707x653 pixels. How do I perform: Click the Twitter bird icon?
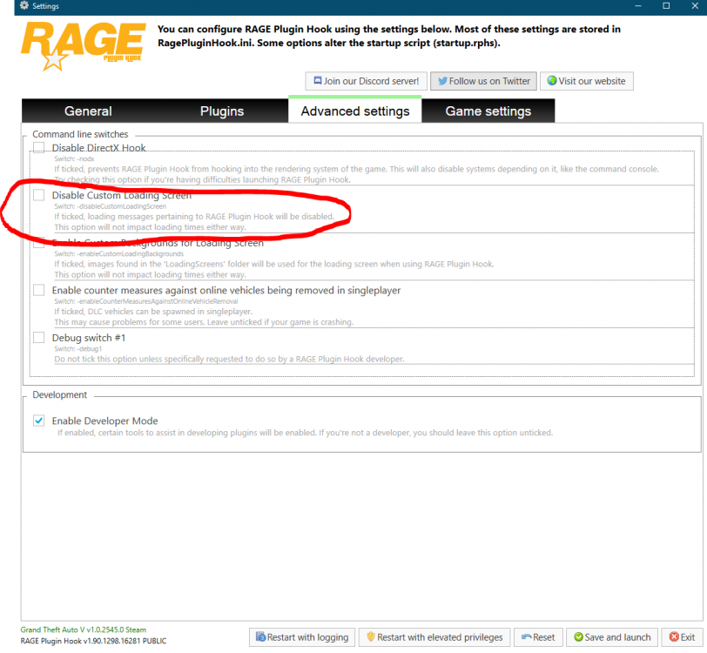click(x=443, y=81)
